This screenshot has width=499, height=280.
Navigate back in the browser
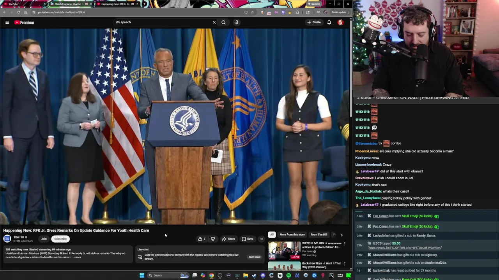pyautogui.click(x=4, y=12)
